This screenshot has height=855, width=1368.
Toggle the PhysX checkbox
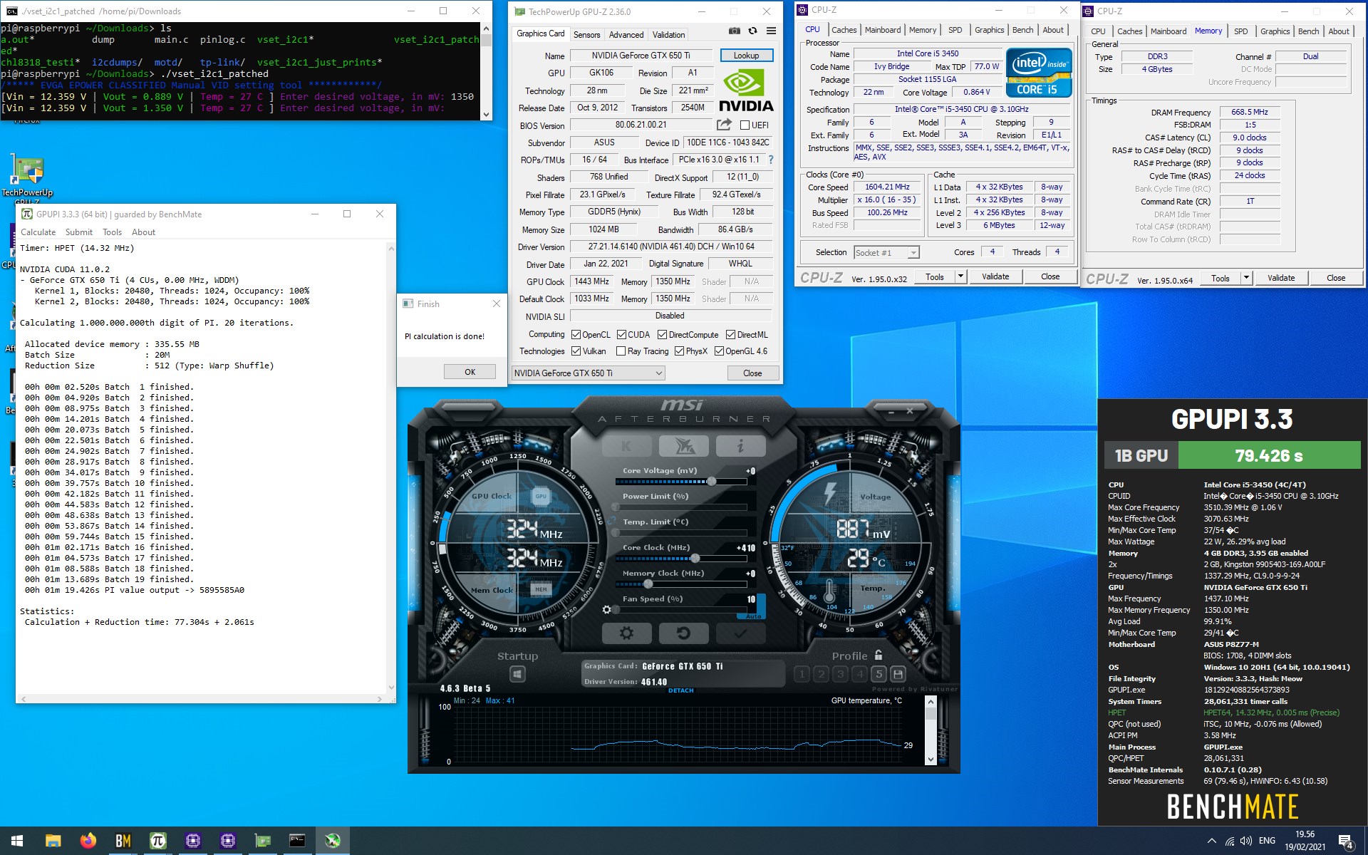[x=679, y=351]
